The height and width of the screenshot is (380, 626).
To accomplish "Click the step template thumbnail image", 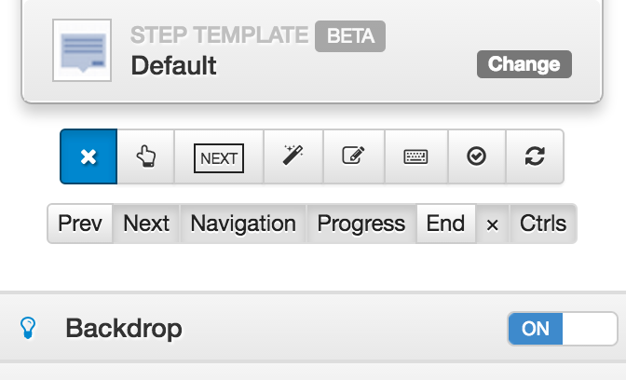I will [x=82, y=50].
